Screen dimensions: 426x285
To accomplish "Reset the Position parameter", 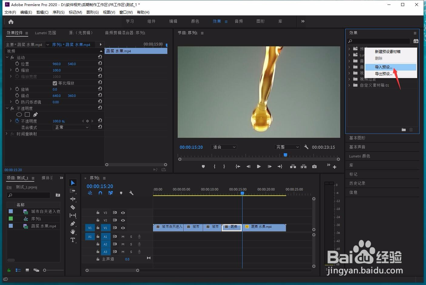I will click(100, 64).
